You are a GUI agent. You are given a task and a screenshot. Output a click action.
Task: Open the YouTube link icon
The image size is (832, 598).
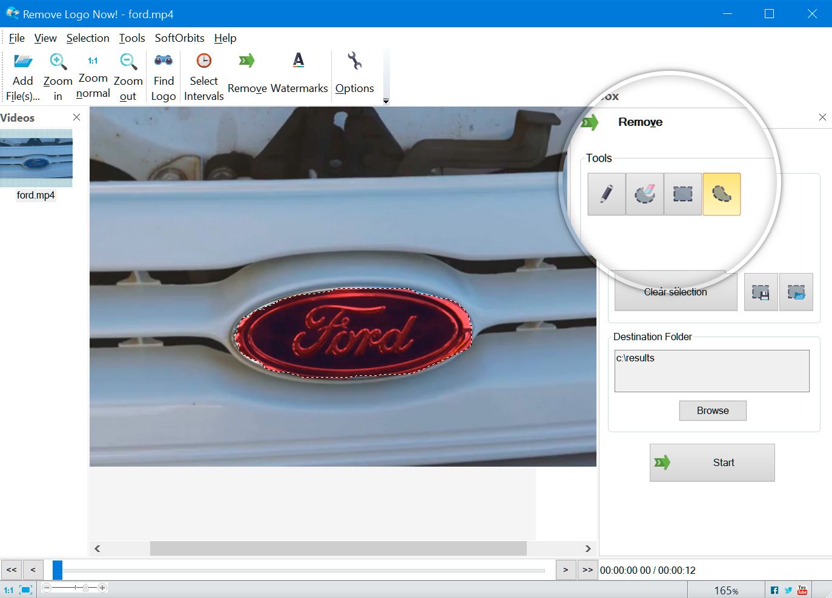(802, 590)
